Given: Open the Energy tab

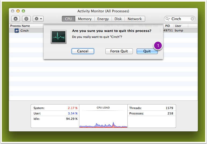Looking at the screenshot, I should point(103,19).
